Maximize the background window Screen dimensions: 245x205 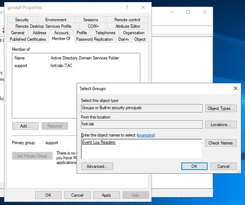coord(188,12)
